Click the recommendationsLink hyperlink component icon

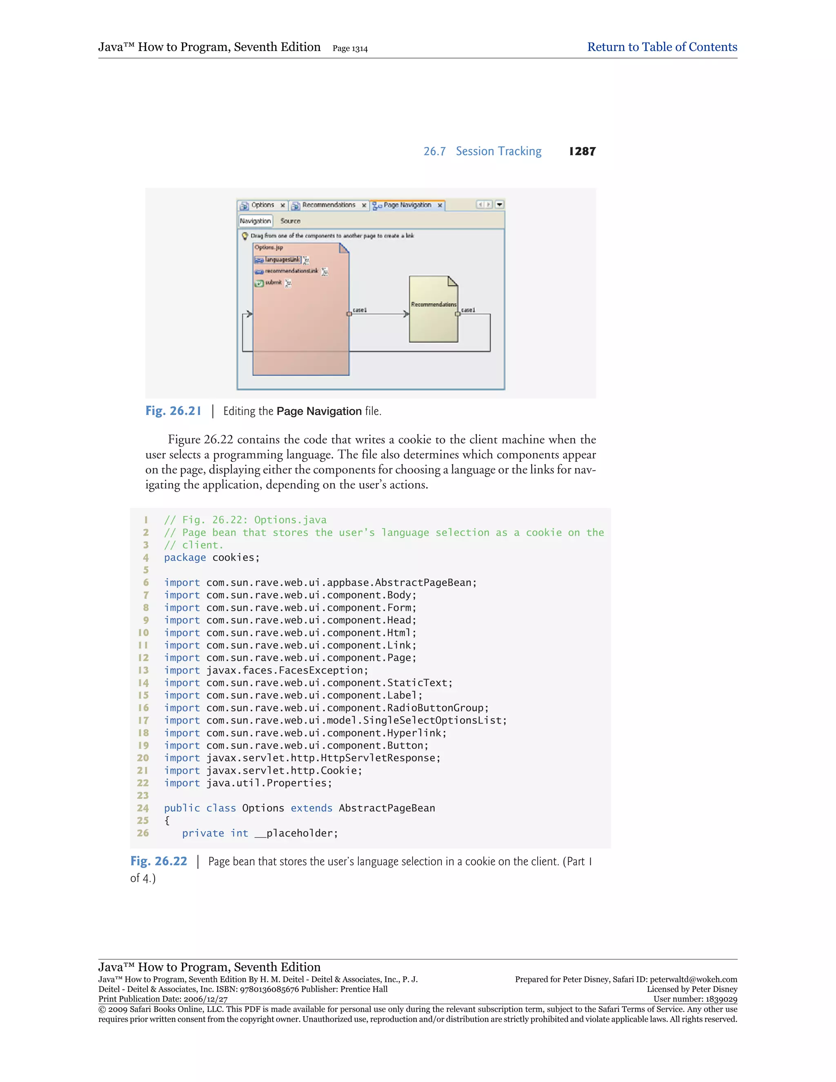[x=259, y=272]
